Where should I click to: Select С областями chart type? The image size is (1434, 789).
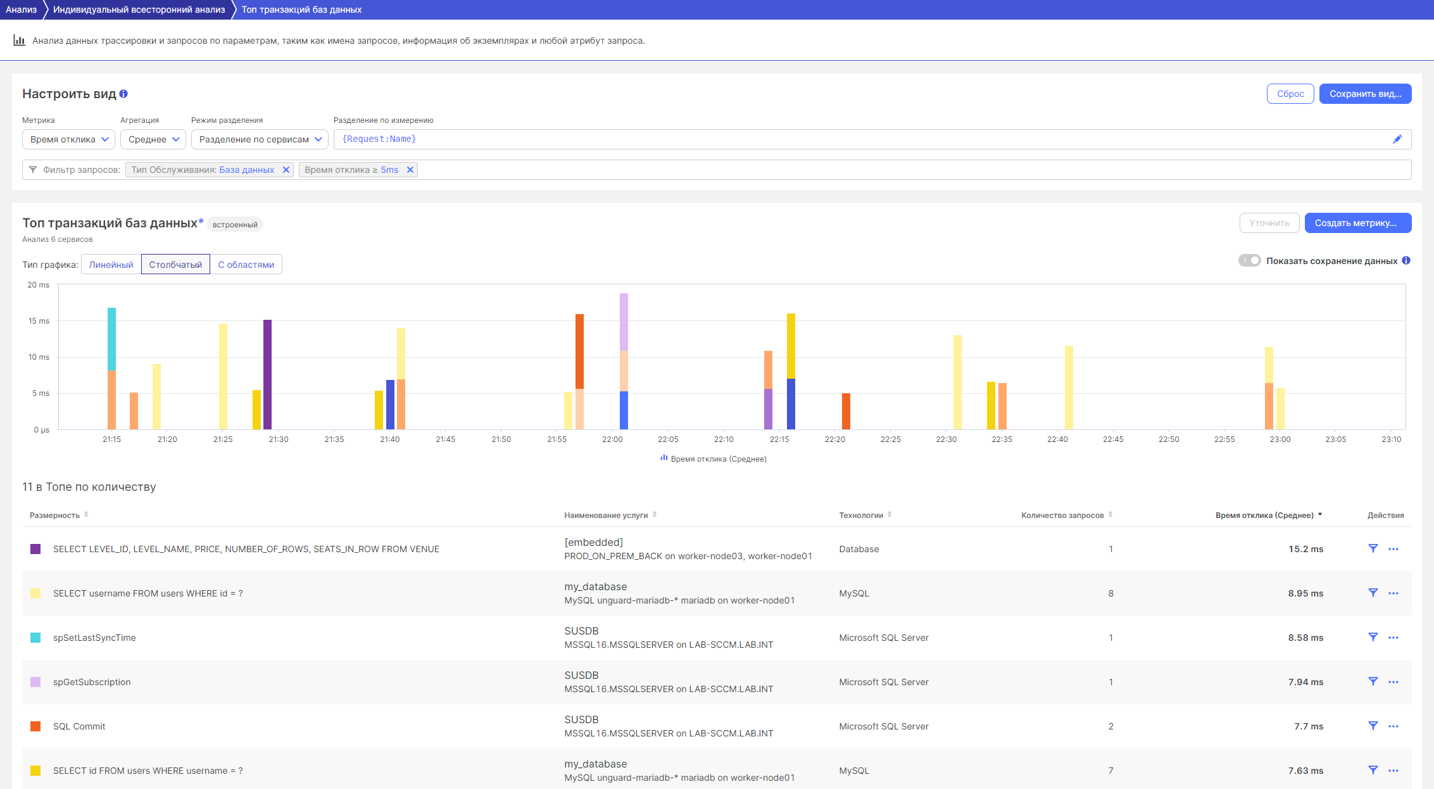click(246, 265)
